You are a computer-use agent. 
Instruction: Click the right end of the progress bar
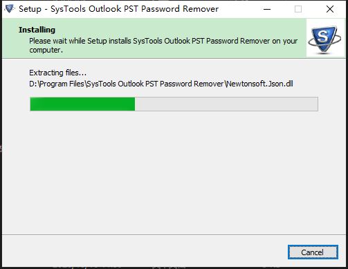pos(315,104)
